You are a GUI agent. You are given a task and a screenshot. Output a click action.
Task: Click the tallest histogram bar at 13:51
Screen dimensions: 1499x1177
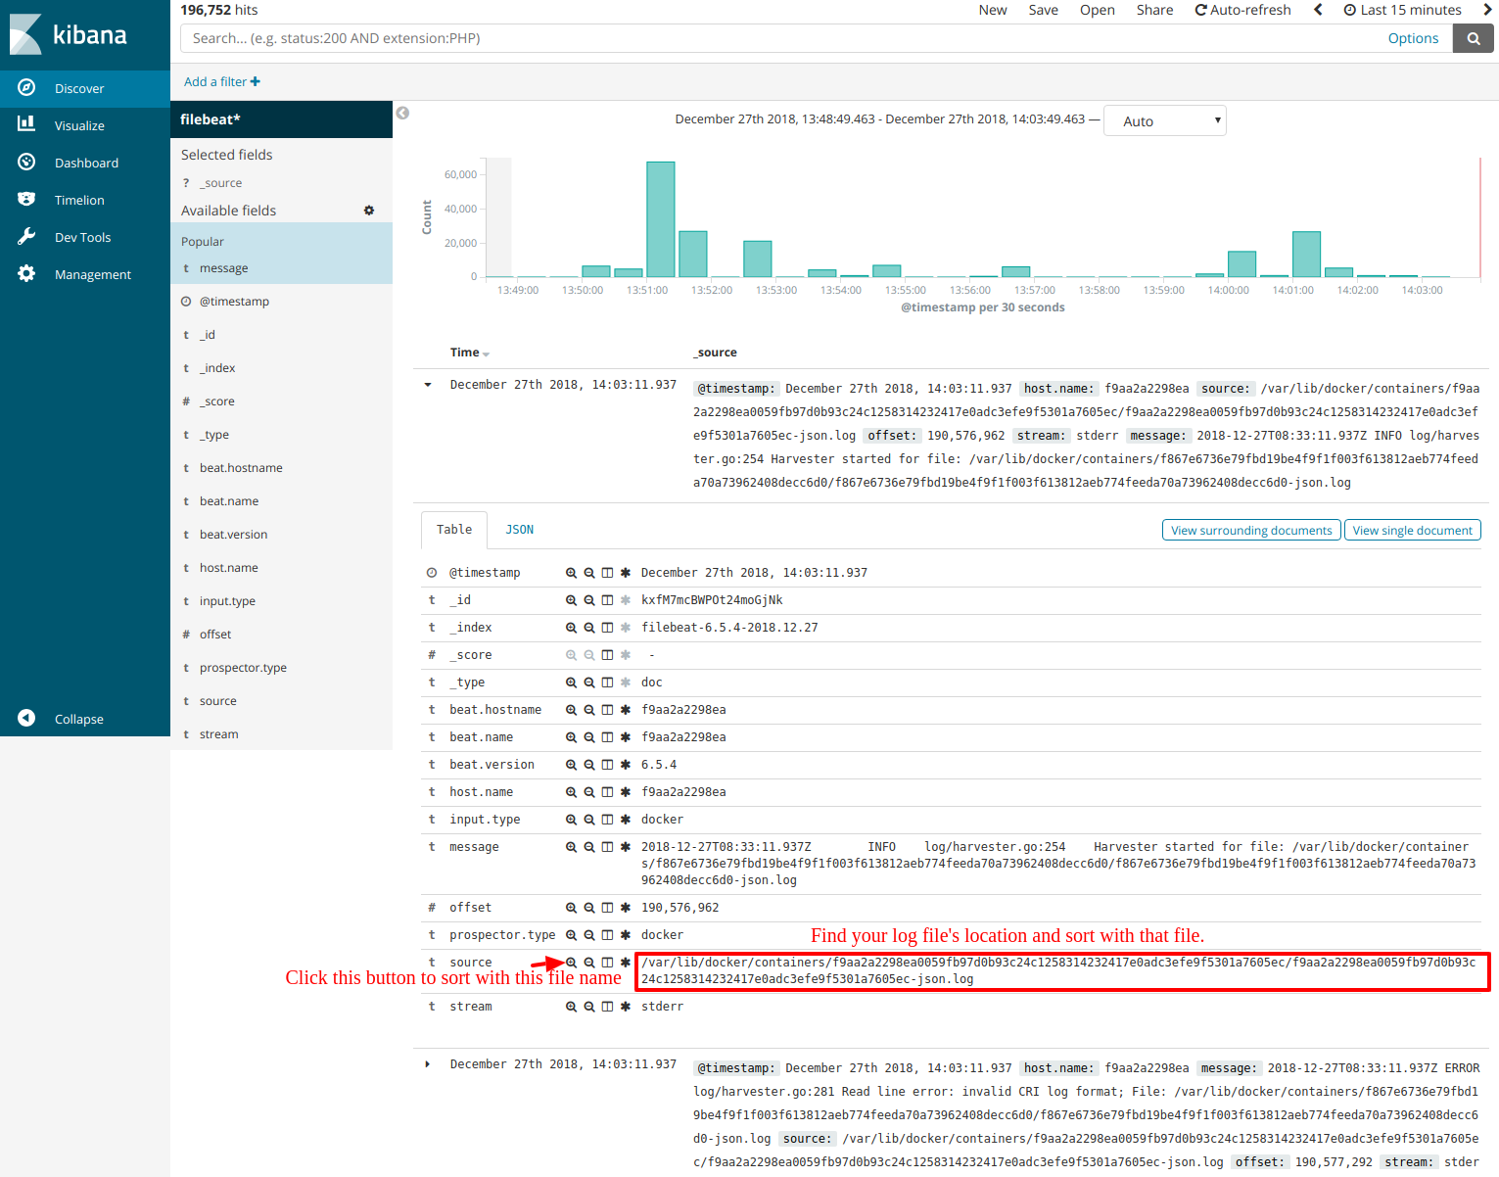[x=661, y=219]
